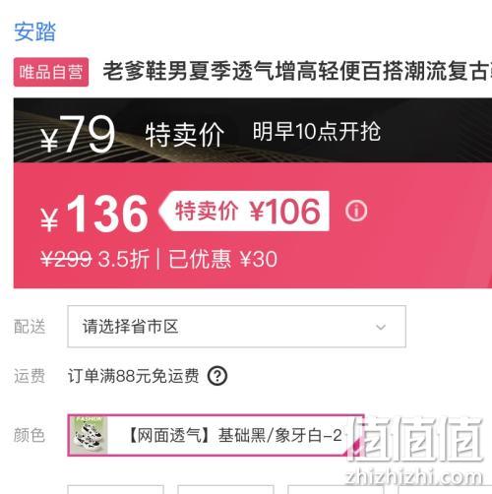492x494 pixels.
Task: Click the 3.5折 discount label
Action: click(124, 259)
